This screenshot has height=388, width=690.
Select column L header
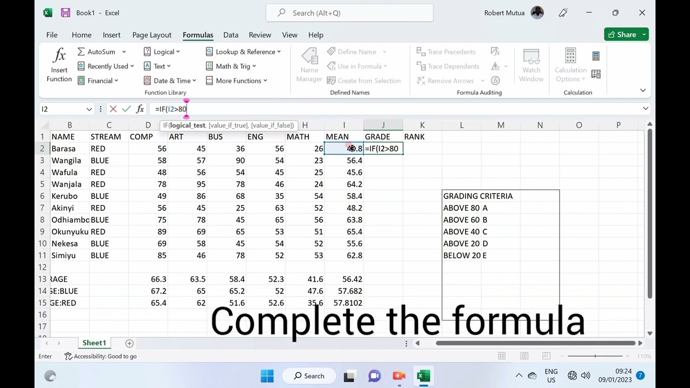[461, 125]
